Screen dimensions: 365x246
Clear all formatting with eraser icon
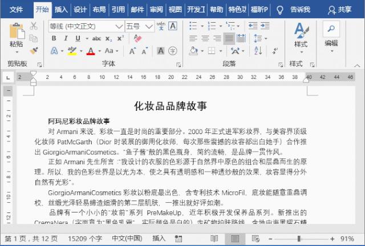pos(137,38)
